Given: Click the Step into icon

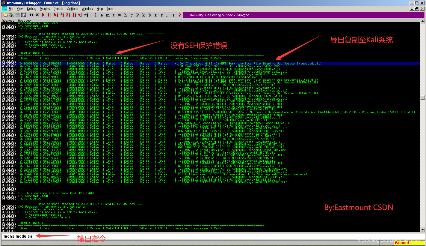Looking at the screenshot, I should coord(56,15).
